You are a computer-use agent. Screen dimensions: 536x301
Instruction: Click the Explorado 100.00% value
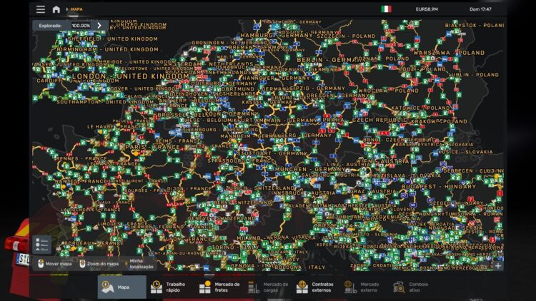click(81, 26)
